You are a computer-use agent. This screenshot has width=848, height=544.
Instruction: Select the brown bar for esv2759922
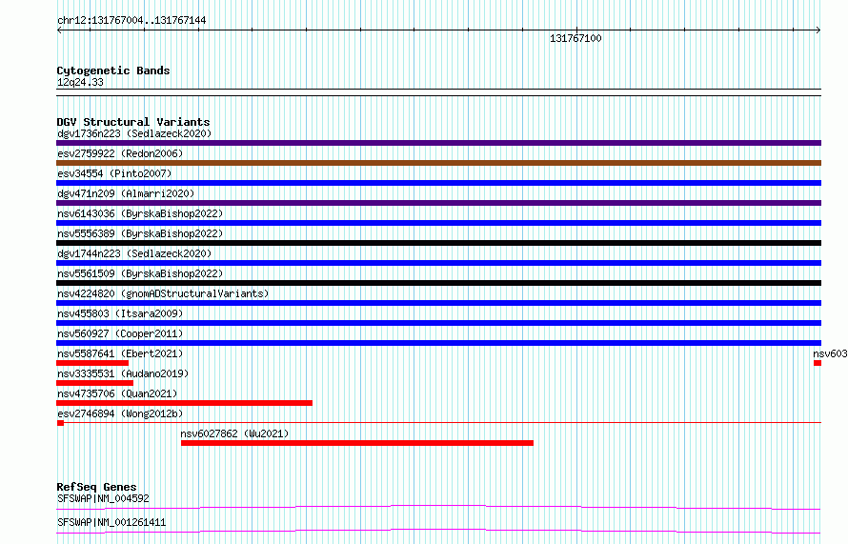tap(438, 163)
